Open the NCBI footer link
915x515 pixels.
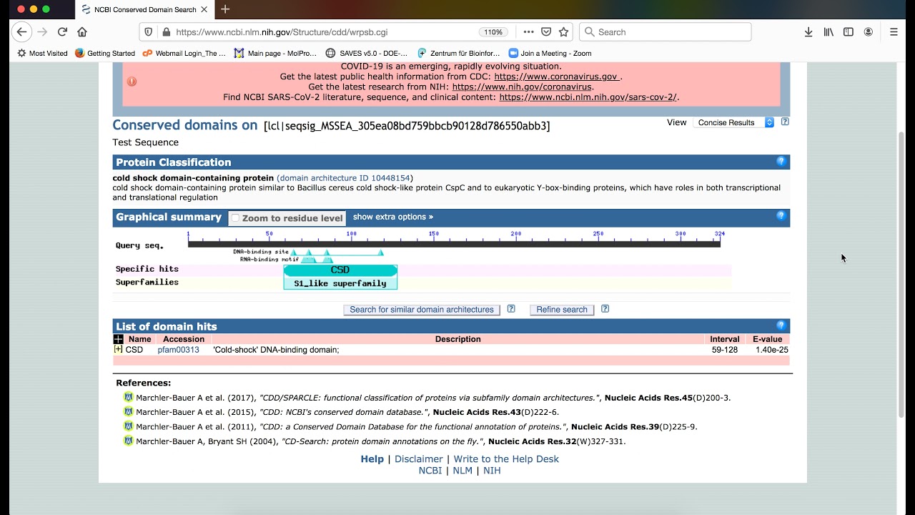click(x=430, y=471)
